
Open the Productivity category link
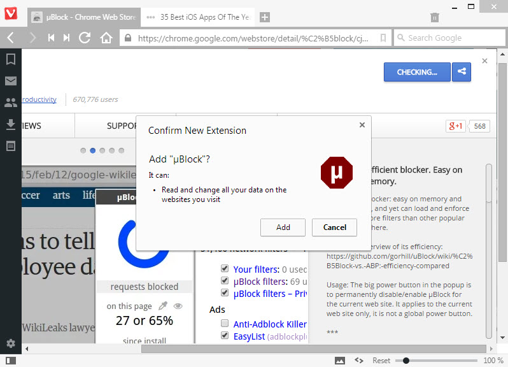point(39,99)
